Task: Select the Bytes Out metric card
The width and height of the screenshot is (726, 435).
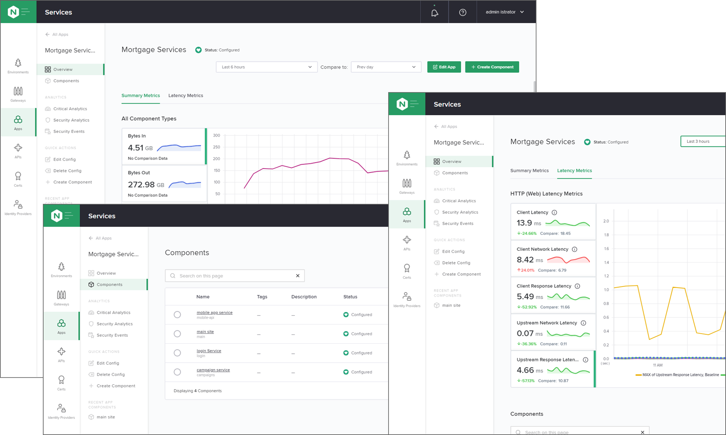Action: (x=164, y=183)
